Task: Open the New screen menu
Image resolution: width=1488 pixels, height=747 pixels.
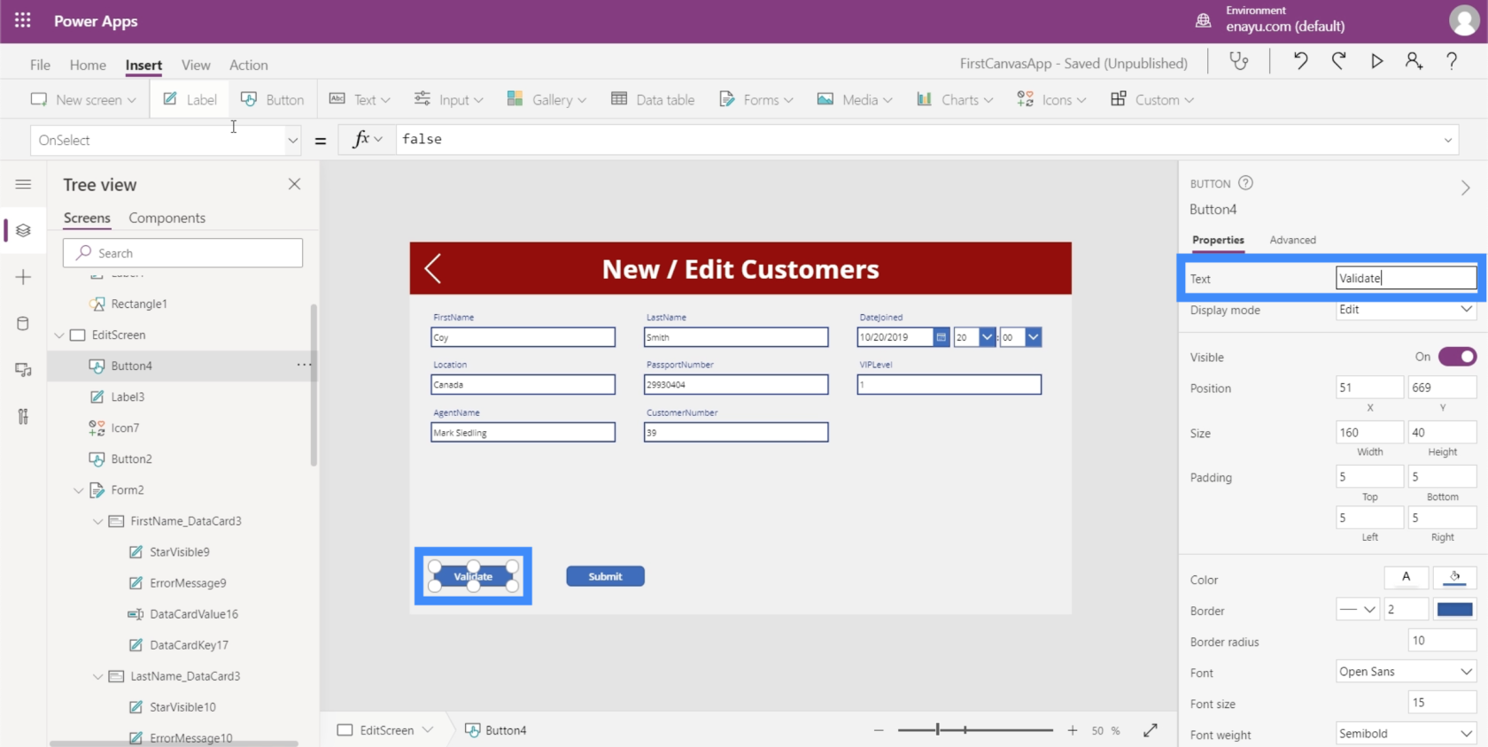Action: pos(83,99)
